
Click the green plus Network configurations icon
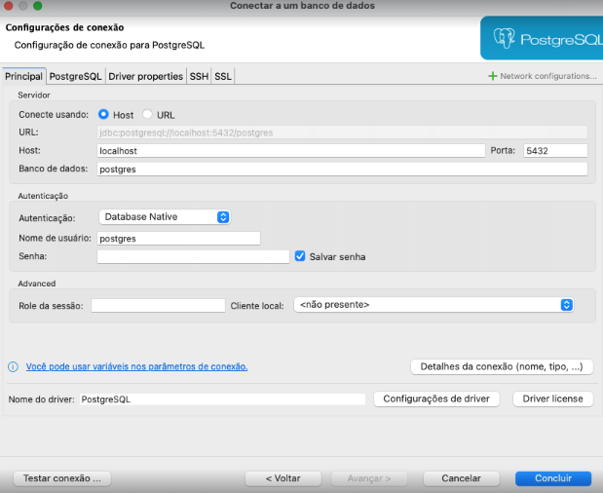point(492,76)
